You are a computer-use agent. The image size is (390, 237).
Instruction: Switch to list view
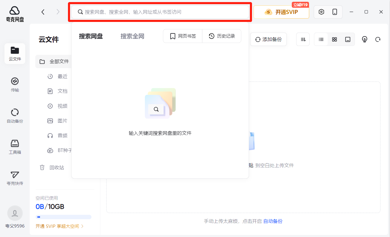(321, 39)
